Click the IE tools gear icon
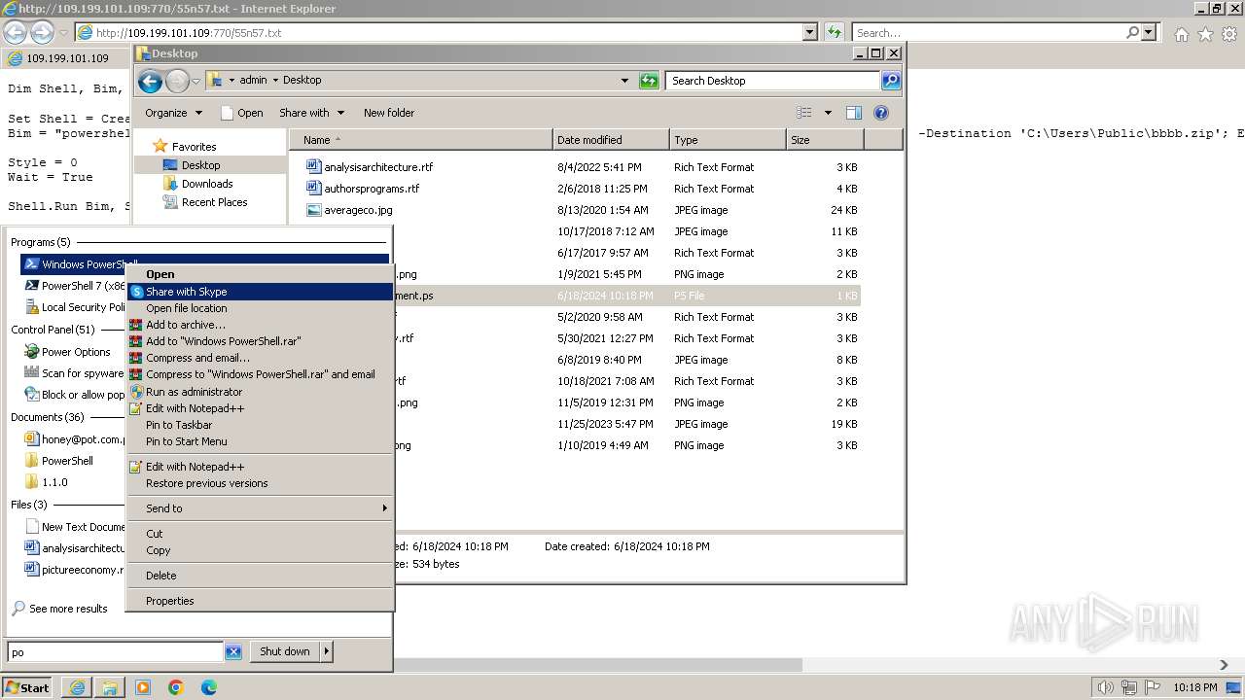 tap(1229, 34)
